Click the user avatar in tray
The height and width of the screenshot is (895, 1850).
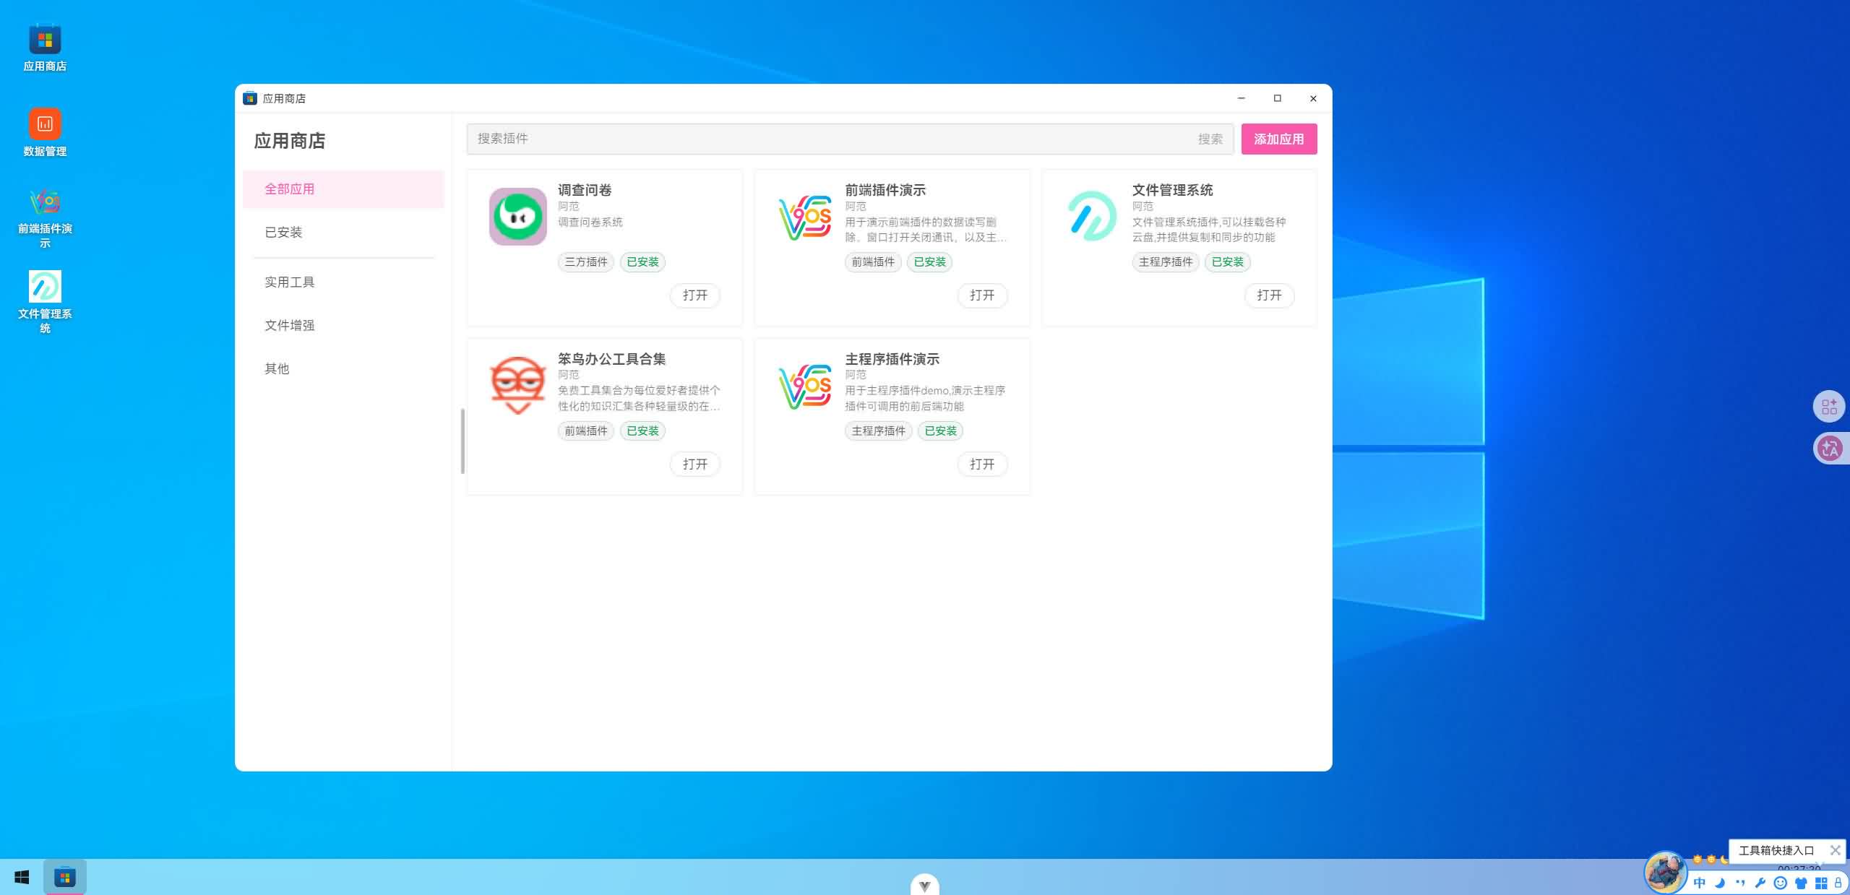point(1665,872)
